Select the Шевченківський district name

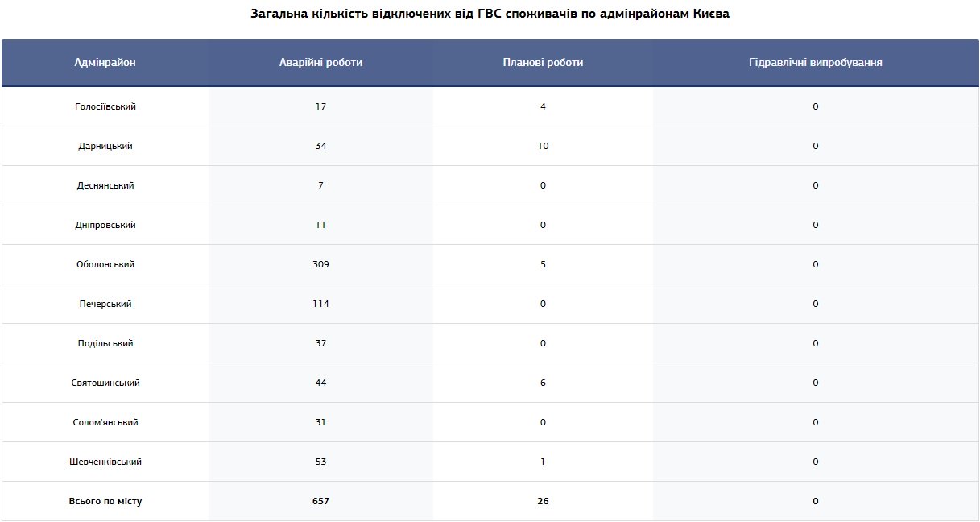pos(105,462)
